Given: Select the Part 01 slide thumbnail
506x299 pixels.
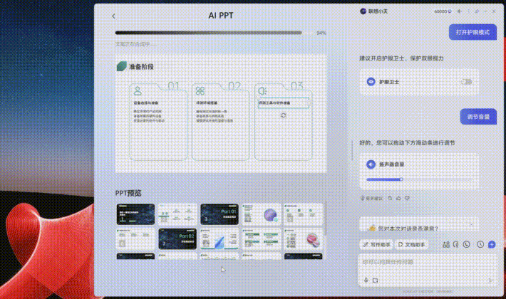Looking at the screenshot, I should [x=218, y=214].
